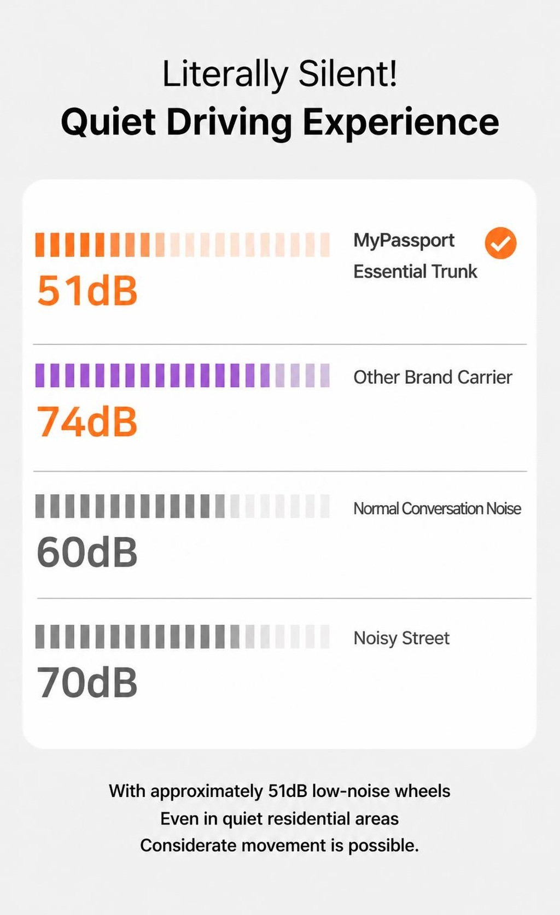Click the gray 60dB level bar
560x915 pixels.
coord(183,506)
